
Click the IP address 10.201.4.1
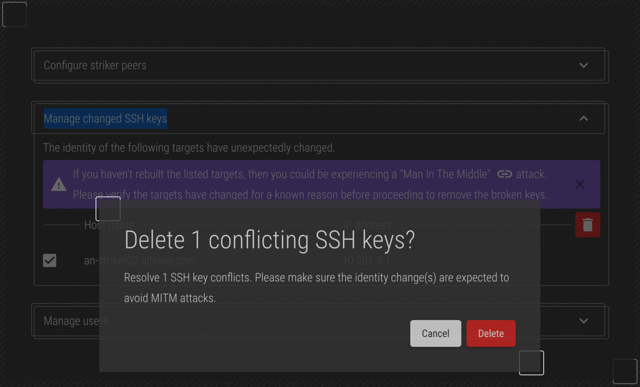(366, 261)
